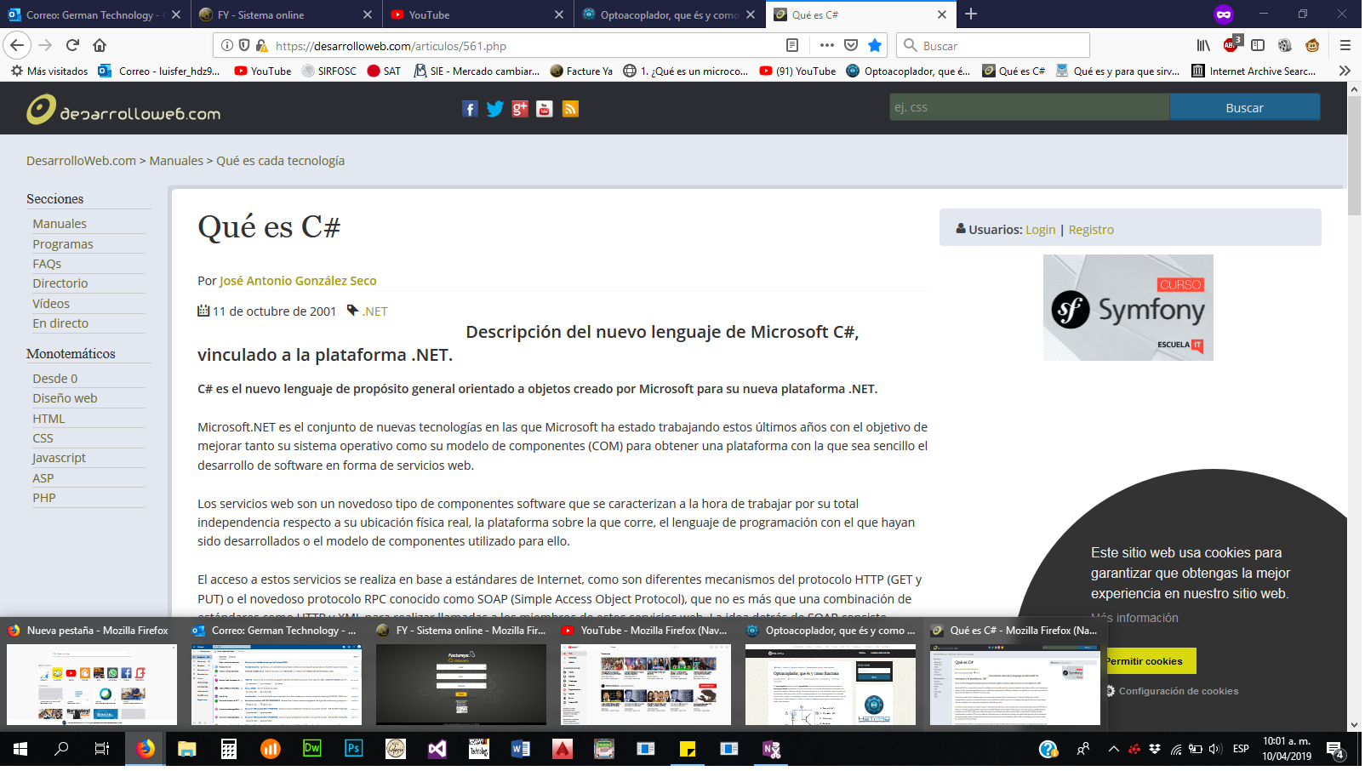Screen dimensions: 1365x771
Task: Open the FAQs section link
Action: click(x=47, y=264)
